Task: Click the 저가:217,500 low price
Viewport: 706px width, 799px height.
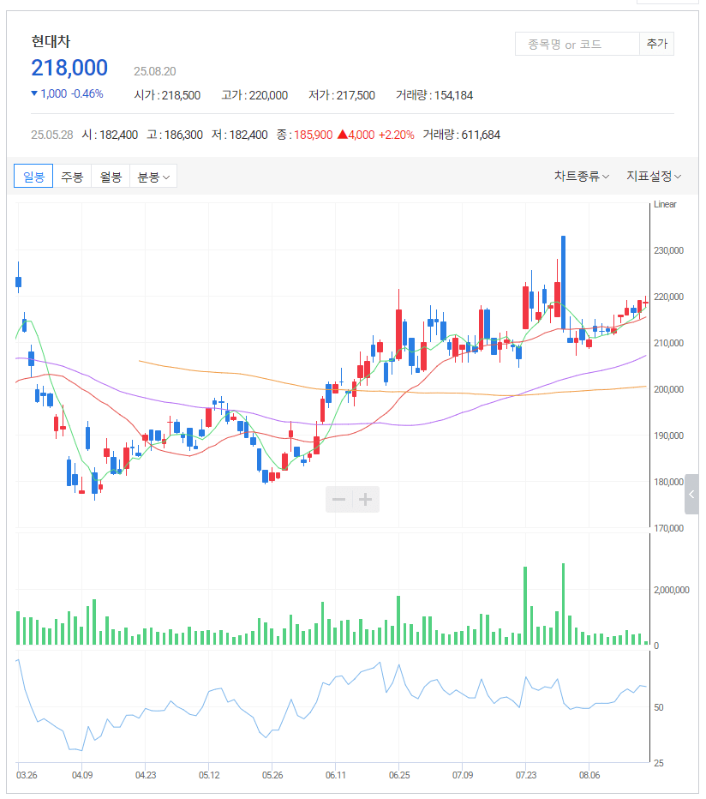Action: click(342, 95)
